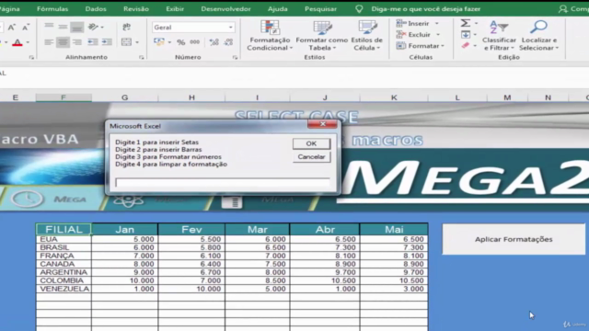
Task: Click the Mai column header cell
Action: click(x=394, y=229)
